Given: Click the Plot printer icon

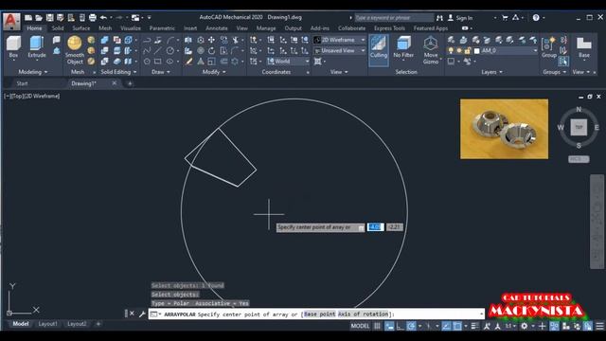Looking at the screenshot, I should tap(93, 17).
